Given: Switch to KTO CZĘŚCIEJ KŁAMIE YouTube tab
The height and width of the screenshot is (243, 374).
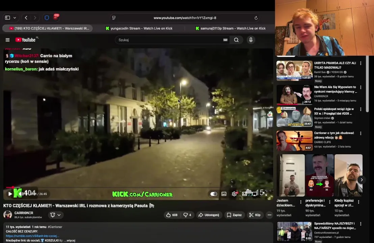Looking at the screenshot, I should coord(48,28).
